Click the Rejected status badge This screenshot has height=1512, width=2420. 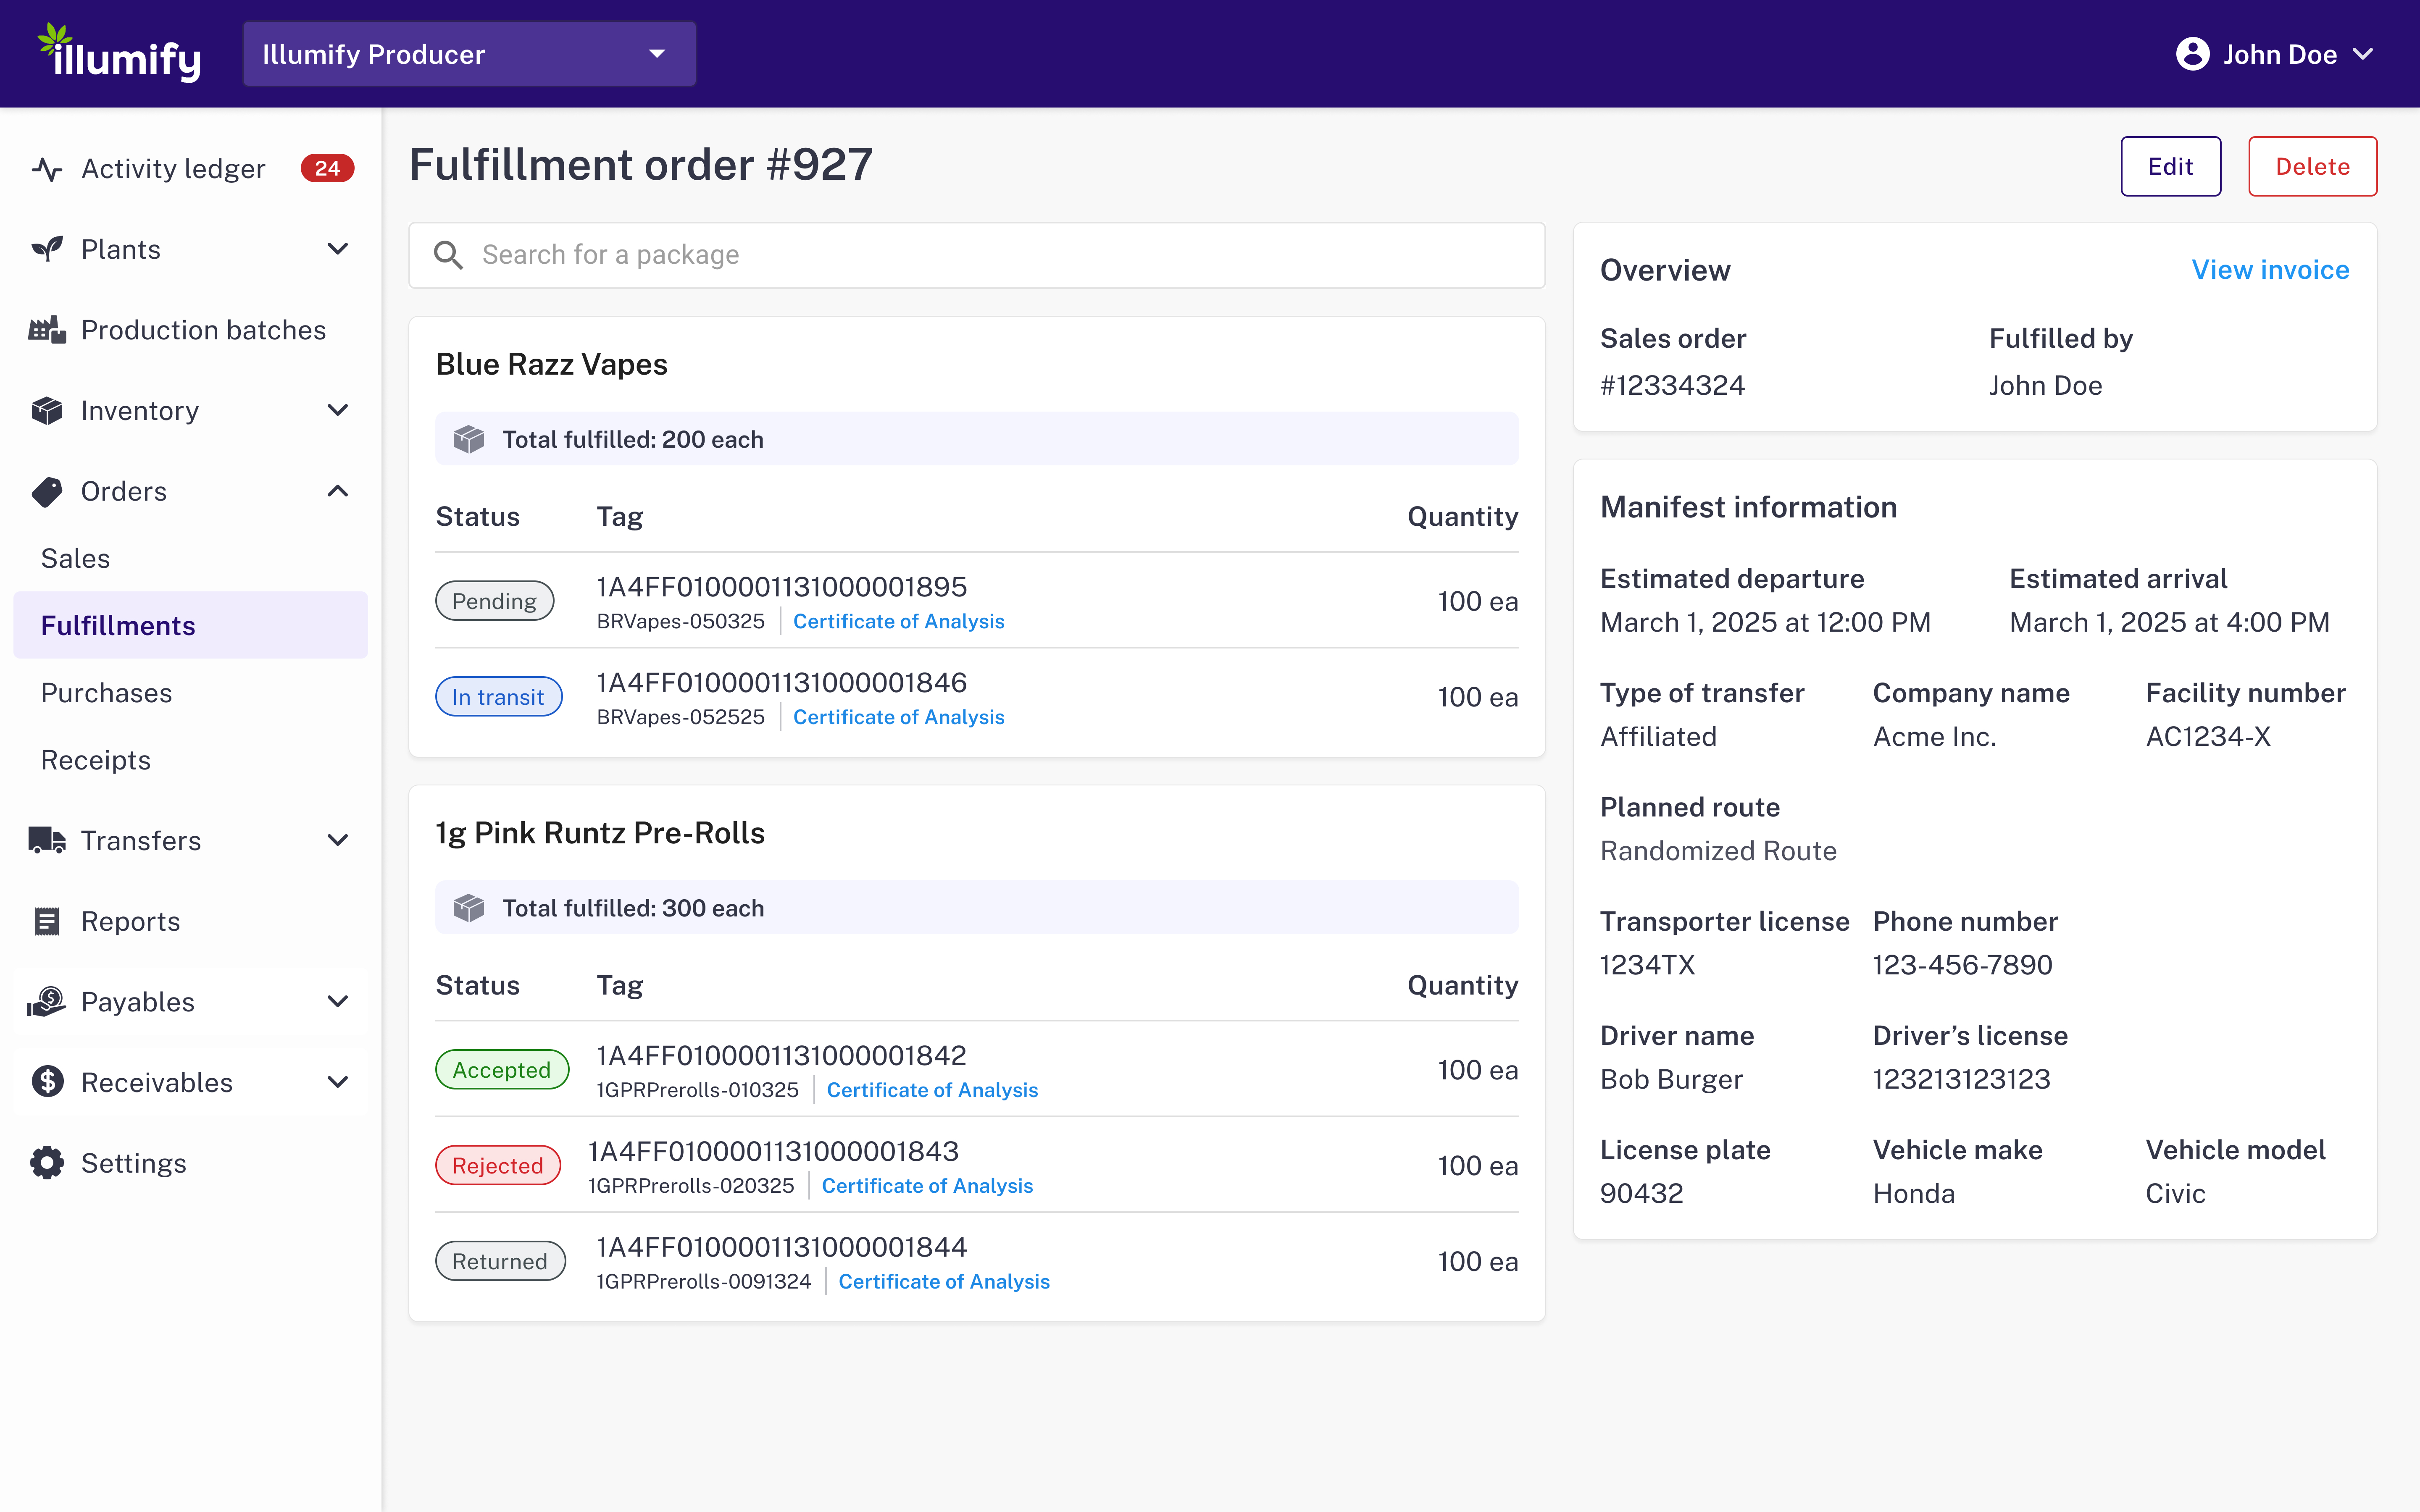pos(497,1166)
